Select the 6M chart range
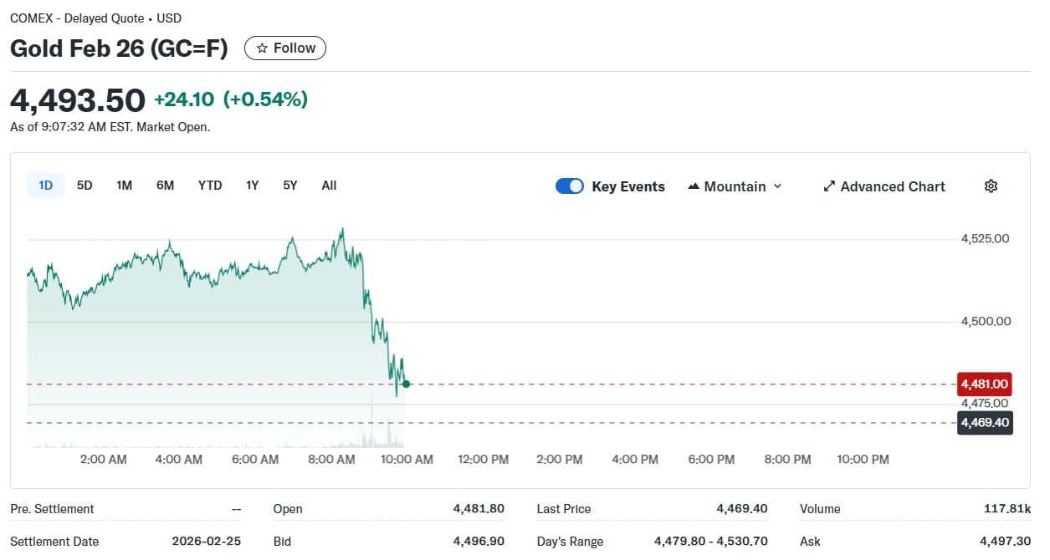Image resolution: width=1050 pixels, height=560 pixels. tap(165, 186)
